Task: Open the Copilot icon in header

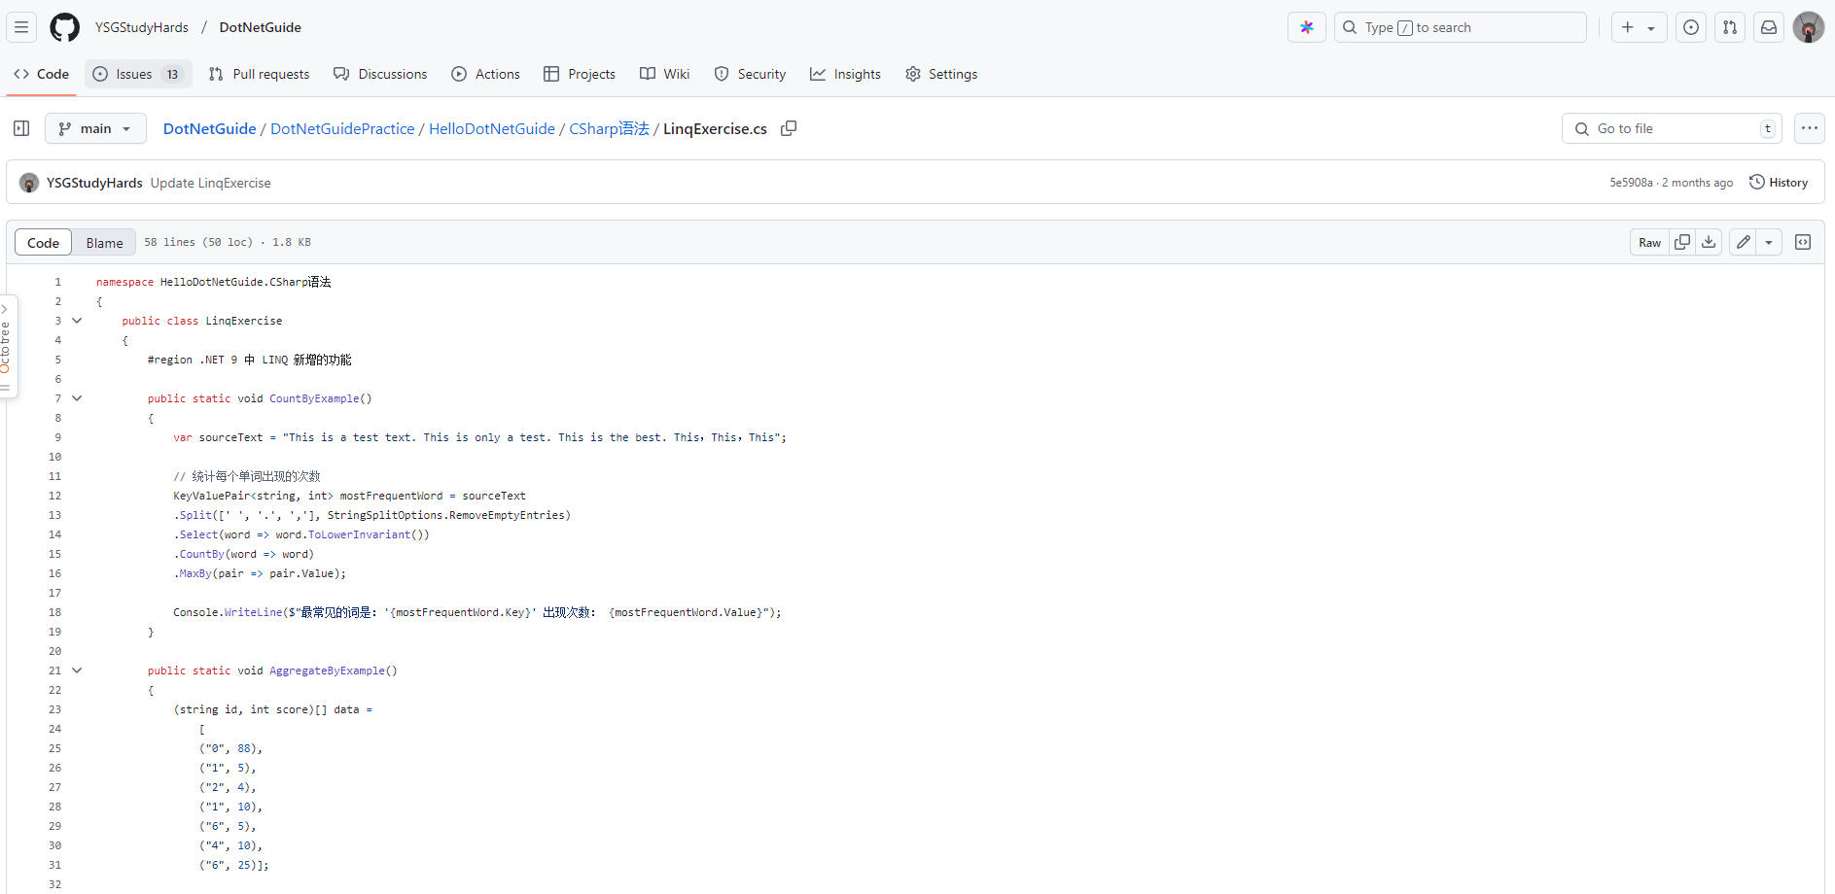Action: click(x=1306, y=27)
